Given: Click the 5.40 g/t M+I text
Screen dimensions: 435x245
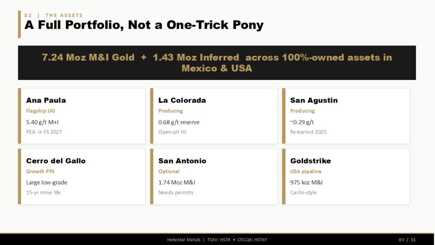Looking at the screenshot, I should 42,122.
